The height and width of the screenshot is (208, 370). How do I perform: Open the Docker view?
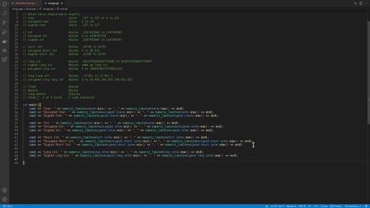pos(5,41)
